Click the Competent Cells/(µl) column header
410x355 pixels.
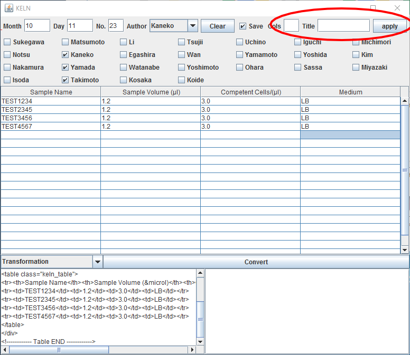(x=251, y=92)
